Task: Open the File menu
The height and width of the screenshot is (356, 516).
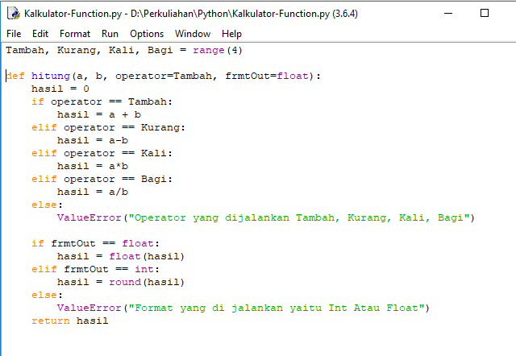Action: point(14,34)
